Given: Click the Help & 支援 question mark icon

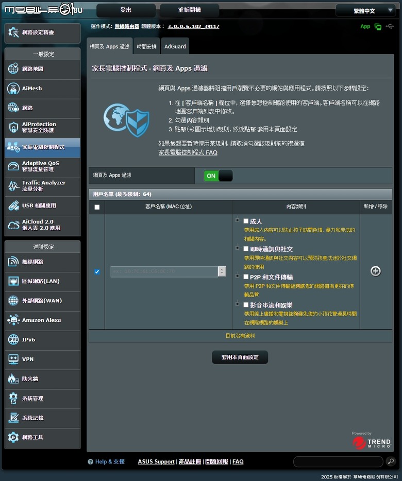Looking at the screenshot, I should coord(90,461).
